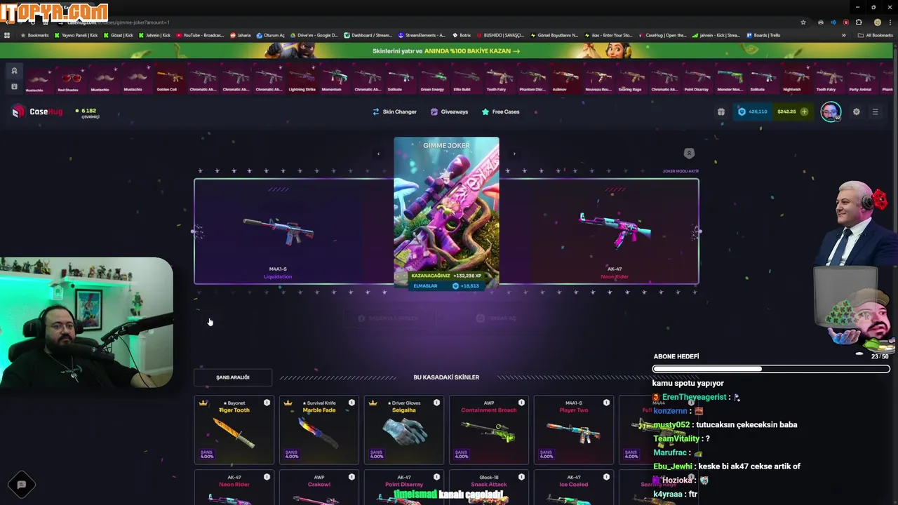This screenshot has height=505, width=898.
Task: Open the All Bookmarks folder
Action: (876, 35)
